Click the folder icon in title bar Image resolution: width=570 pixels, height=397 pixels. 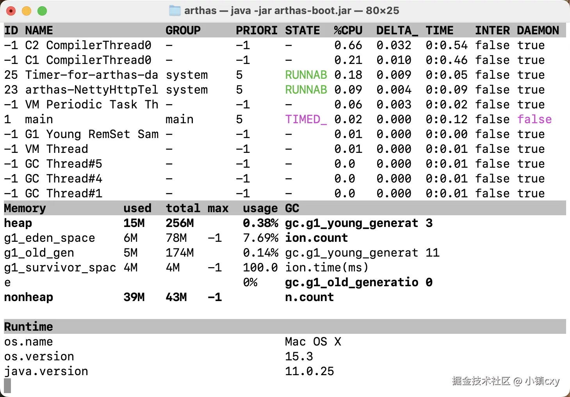point(175,11)
